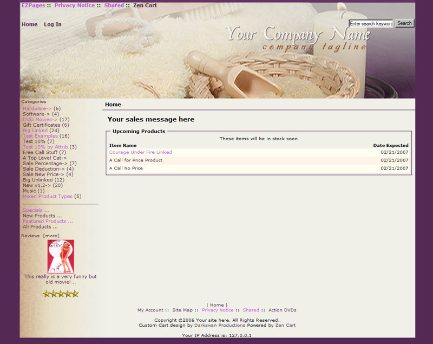
Task: Open the Gift Certificates category
Action: 41,125
